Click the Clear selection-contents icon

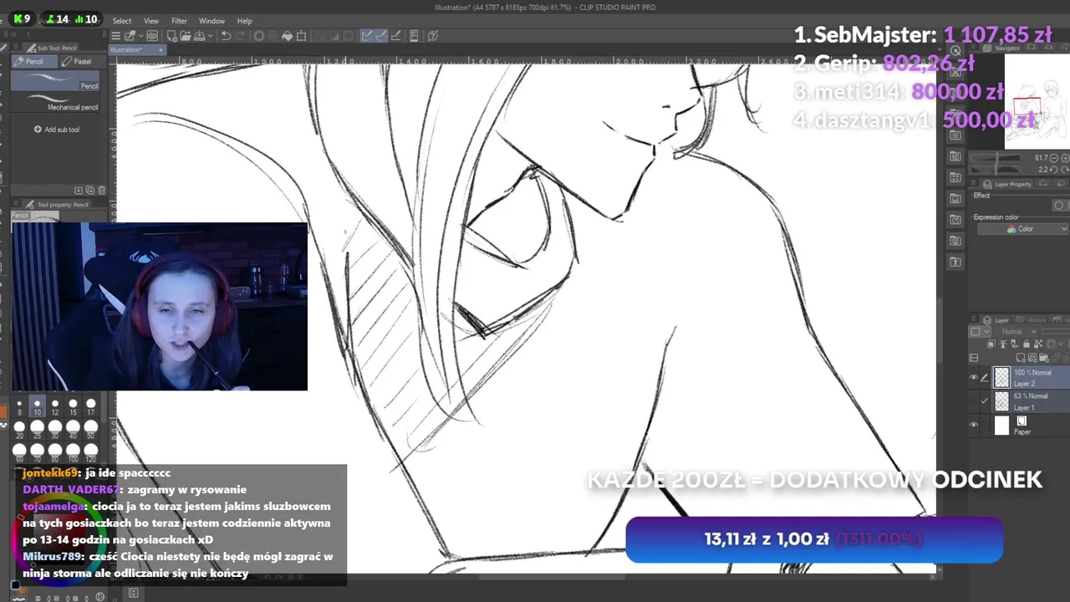(x=259, y=36)
